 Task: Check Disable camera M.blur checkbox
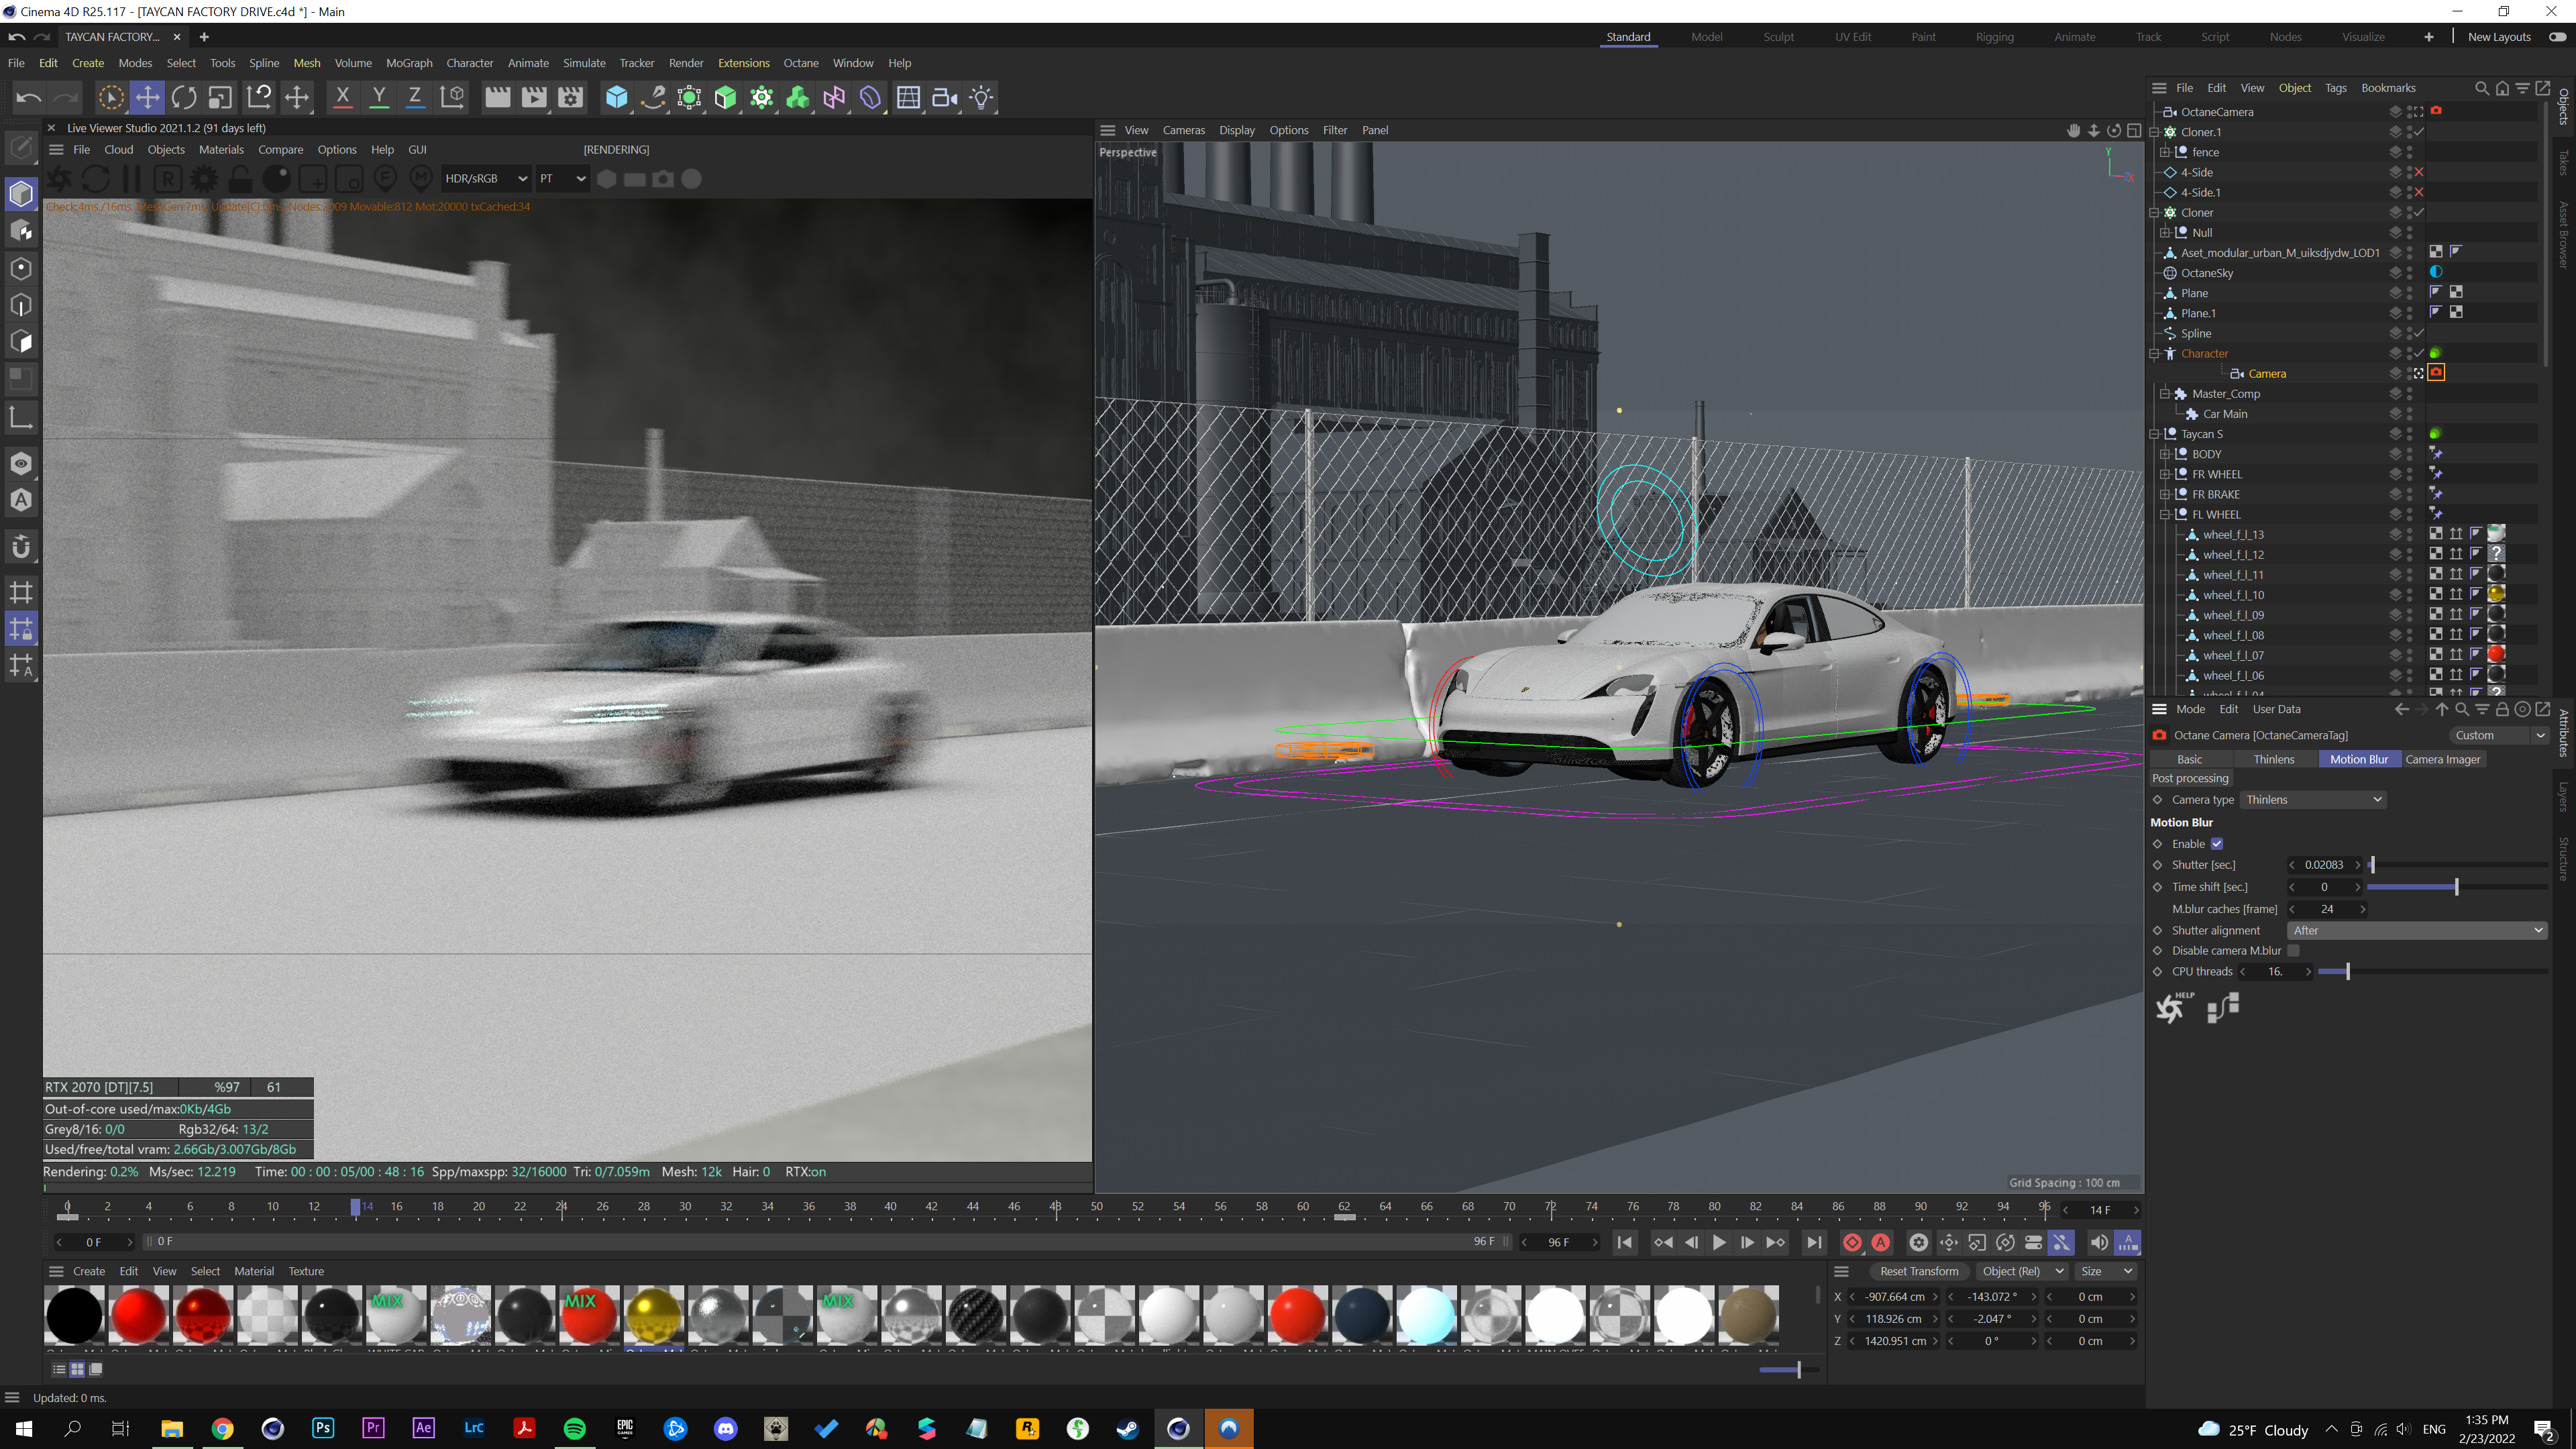[x=2294, y=951]
